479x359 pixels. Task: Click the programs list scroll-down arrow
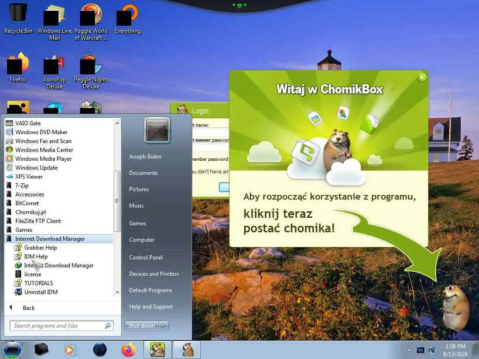pyautogui.click(x=117, y=293)
